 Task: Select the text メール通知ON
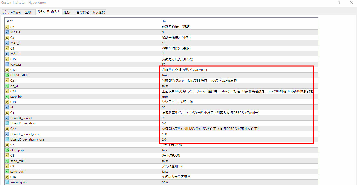click(171, 155)
